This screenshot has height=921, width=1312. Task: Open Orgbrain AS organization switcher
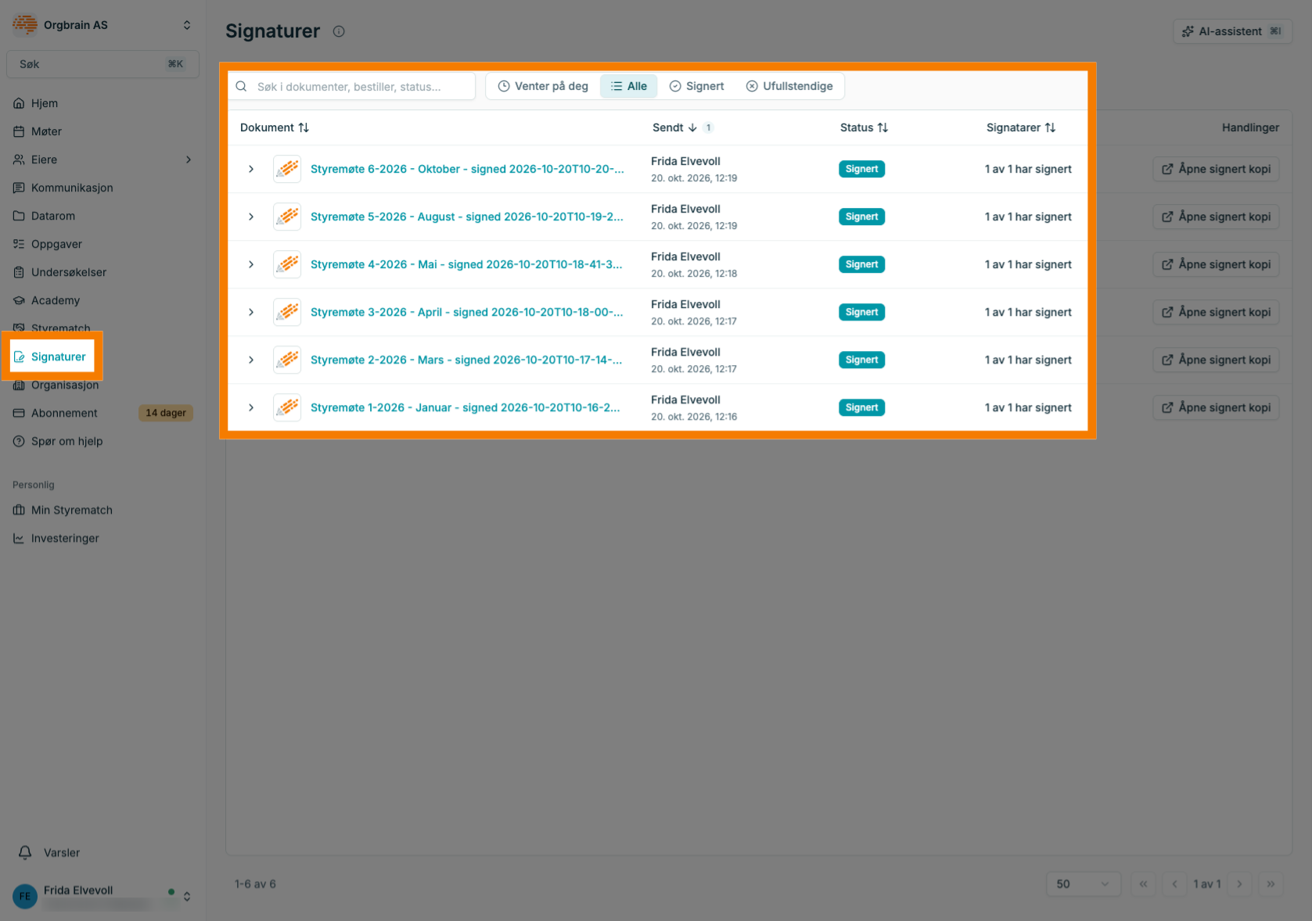[102, 25]
